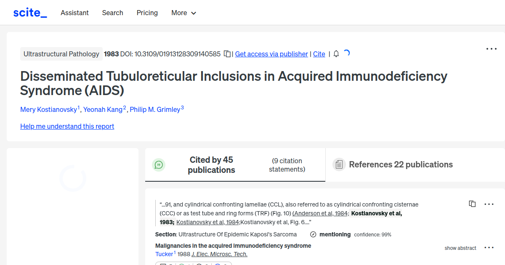The image size is (505, 265).
Task: Expand the Cited by 45 publications section
Action: tap(211, 164)
